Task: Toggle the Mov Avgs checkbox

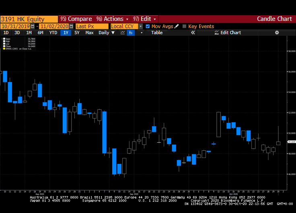Action: tap(148, 27)
